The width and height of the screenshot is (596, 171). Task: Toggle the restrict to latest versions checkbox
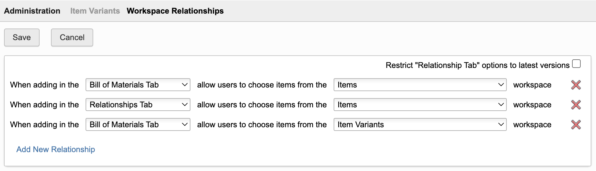coord(576,64)
